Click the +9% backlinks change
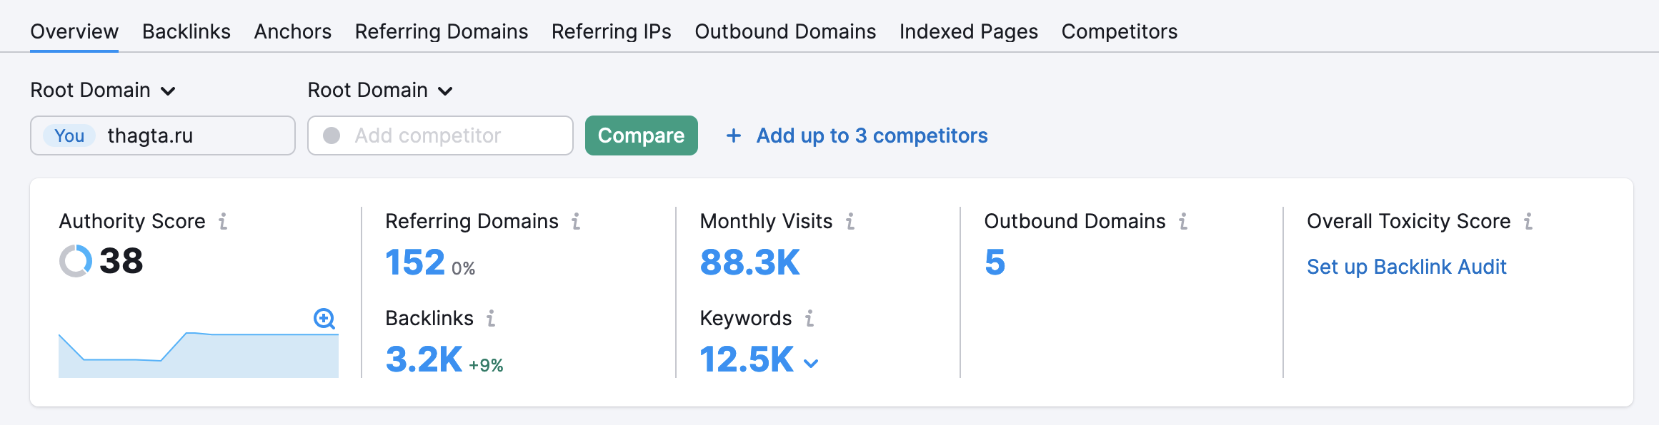This screenshot has height=425, width=1659. [486, 365]
